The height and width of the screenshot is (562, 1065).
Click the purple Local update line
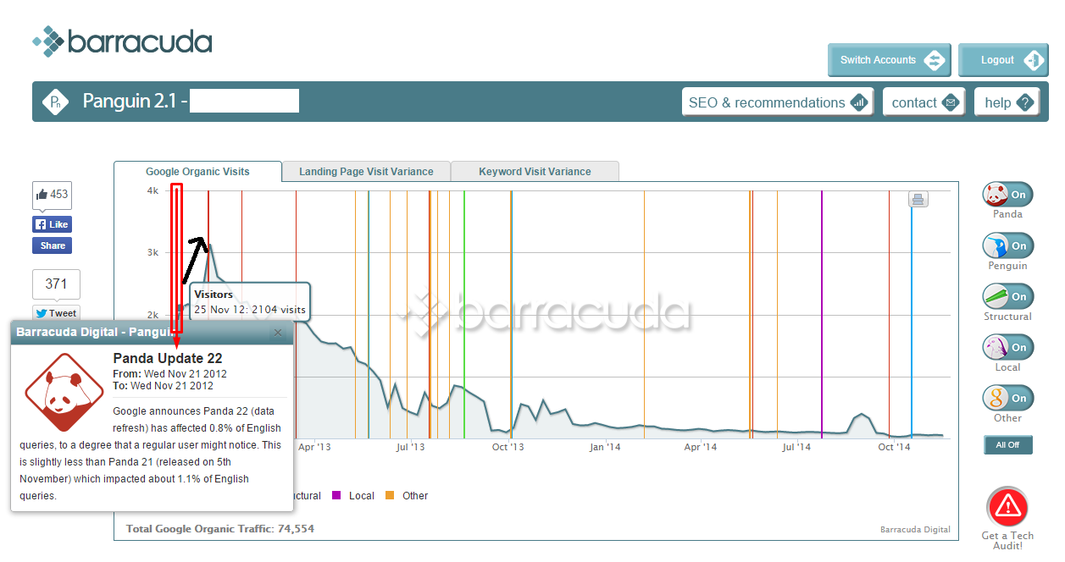point(822,314)
